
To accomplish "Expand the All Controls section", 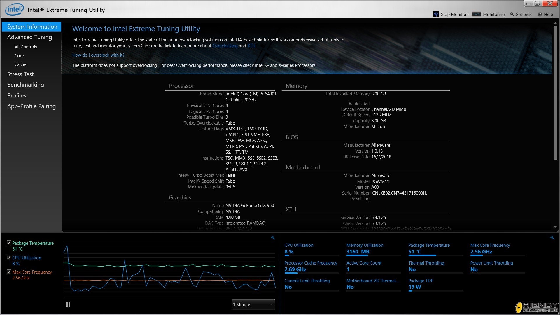I will (26, 47).
